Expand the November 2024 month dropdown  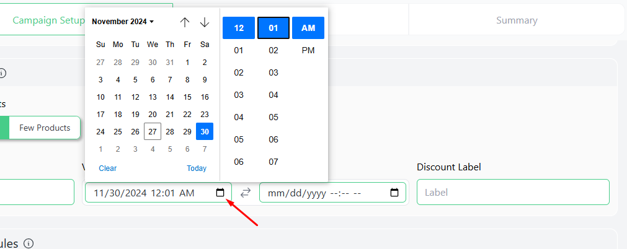(x=123, y=22)
